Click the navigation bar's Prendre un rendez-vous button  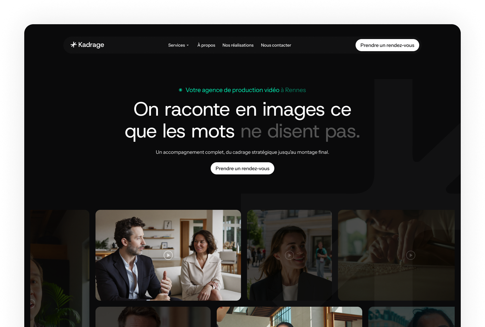tap(387, 45)
